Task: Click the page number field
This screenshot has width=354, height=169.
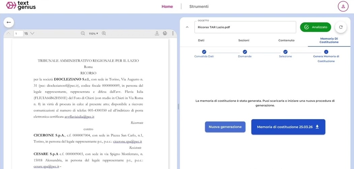Action: point(18,34)
